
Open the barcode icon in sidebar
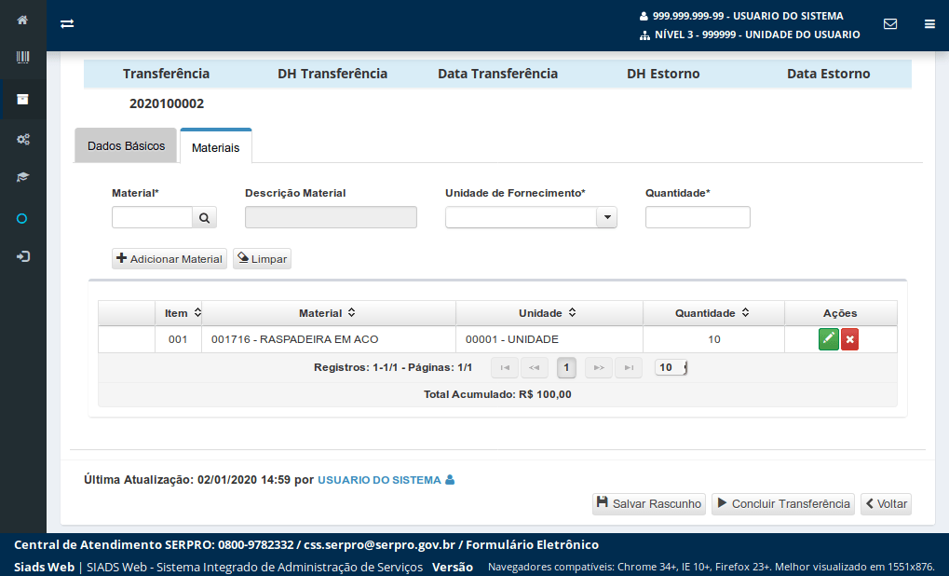[22, 58]
